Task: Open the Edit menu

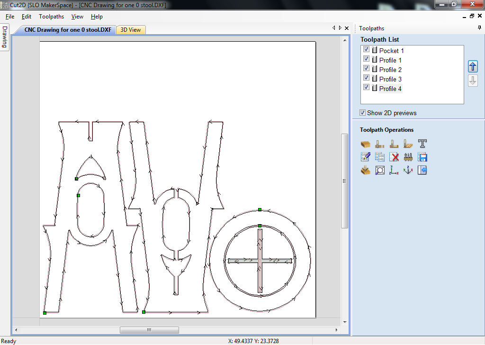Action: click(x=27, y=17)
